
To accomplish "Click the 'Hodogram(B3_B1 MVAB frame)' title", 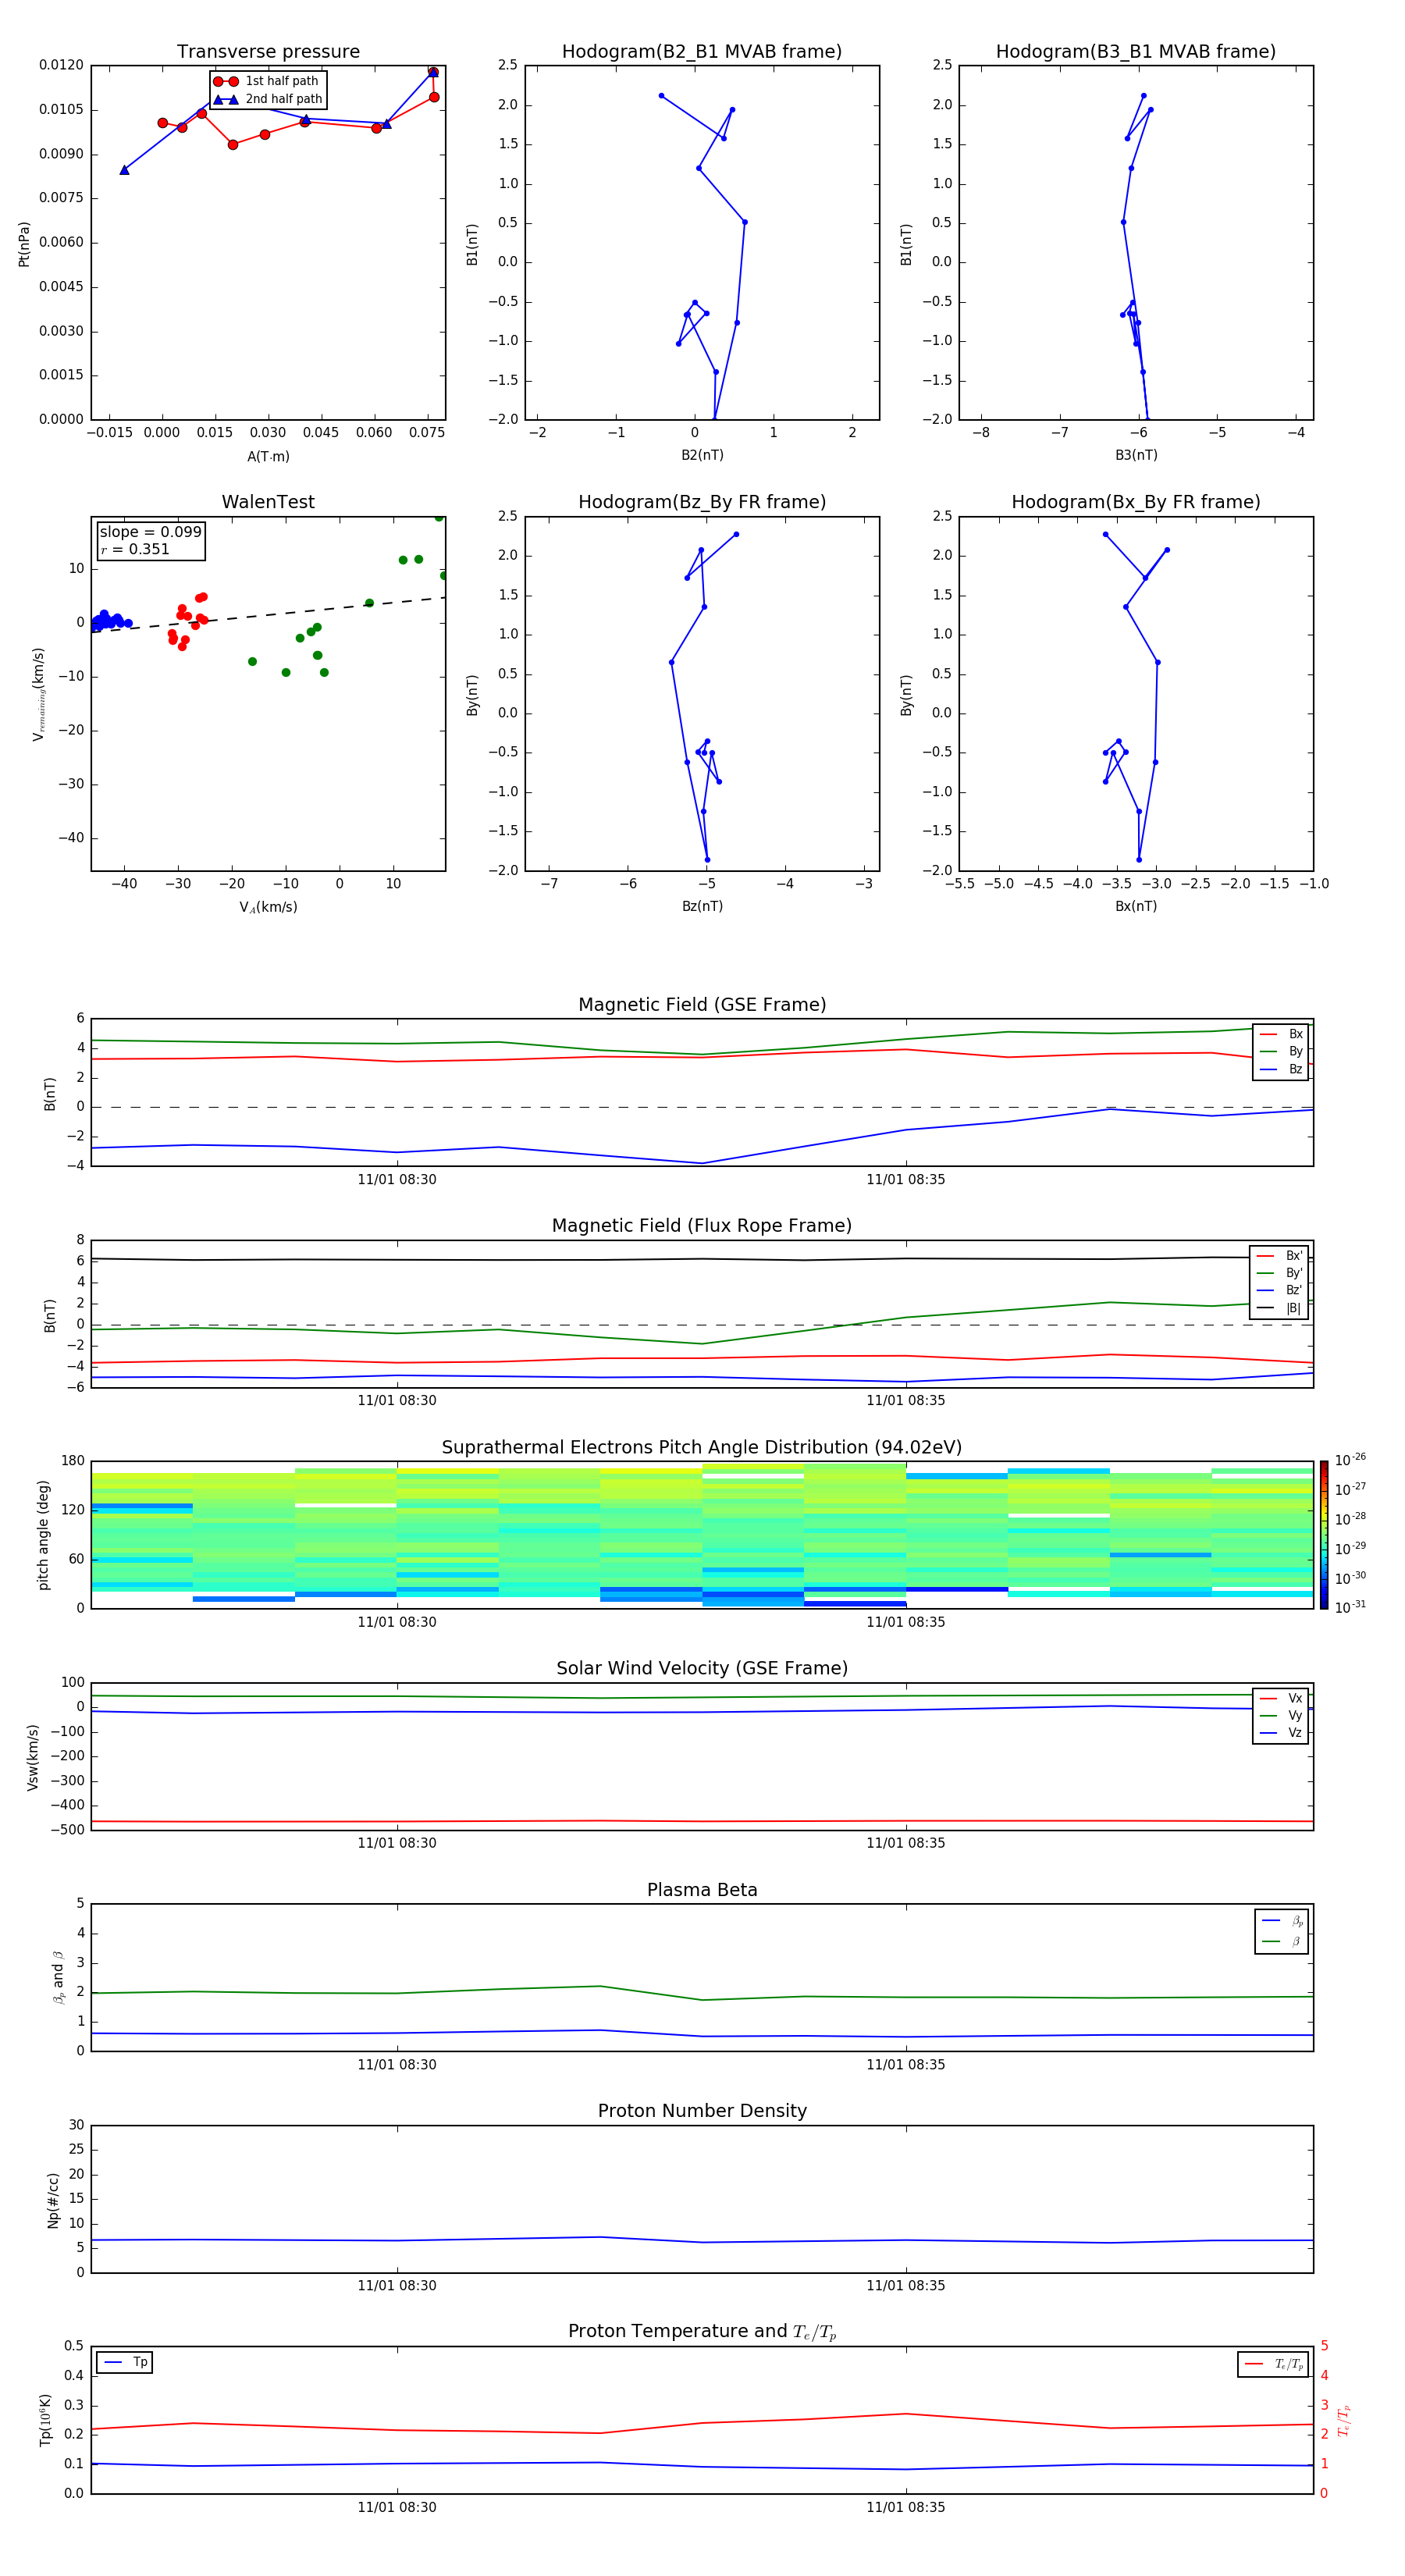I will pyautogui.click(x=1136, y=51).
